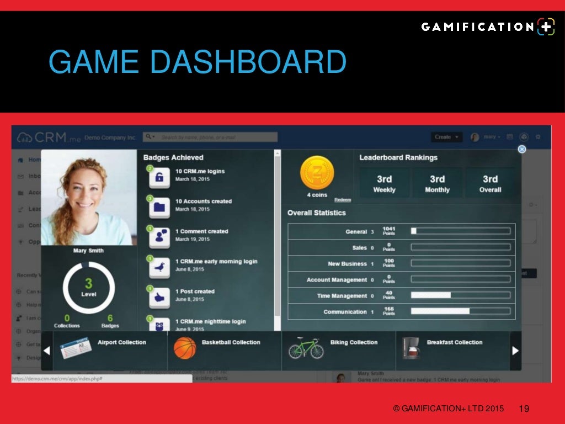This screenshot has height=424, width=565.
Task: Click the New Business progress bar
Action: (x=461, y=263)
